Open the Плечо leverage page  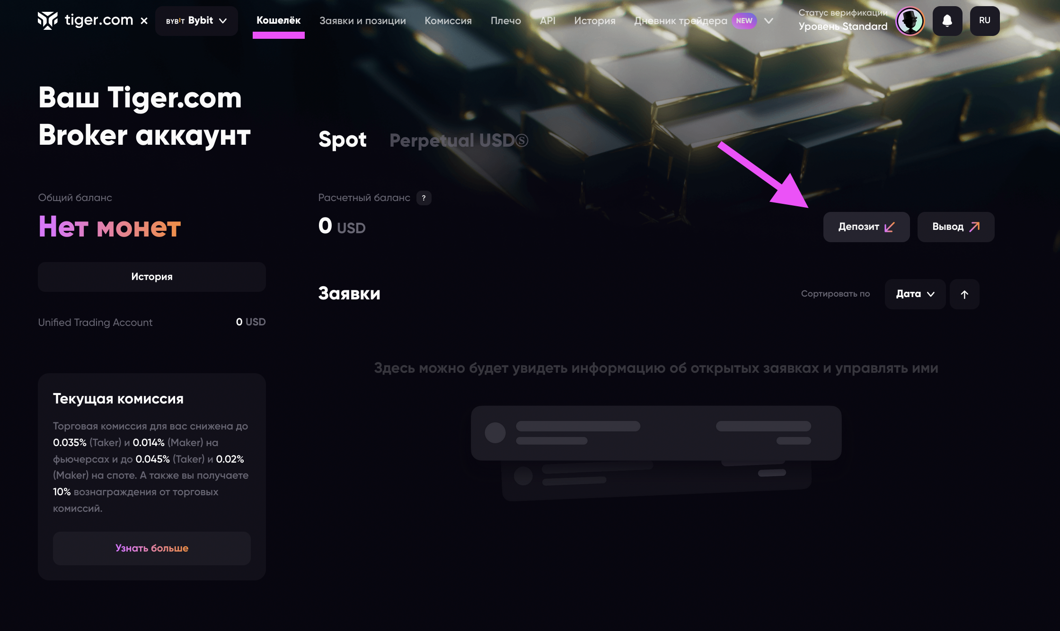click(x=505, y=21)
